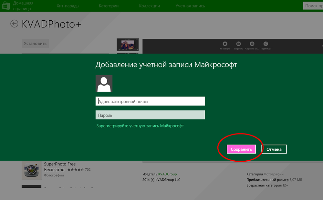Focus the Адрес электронной почты field
Viewport: 323px width, 200px height.
pyautogui.click(x=150, y=101)
